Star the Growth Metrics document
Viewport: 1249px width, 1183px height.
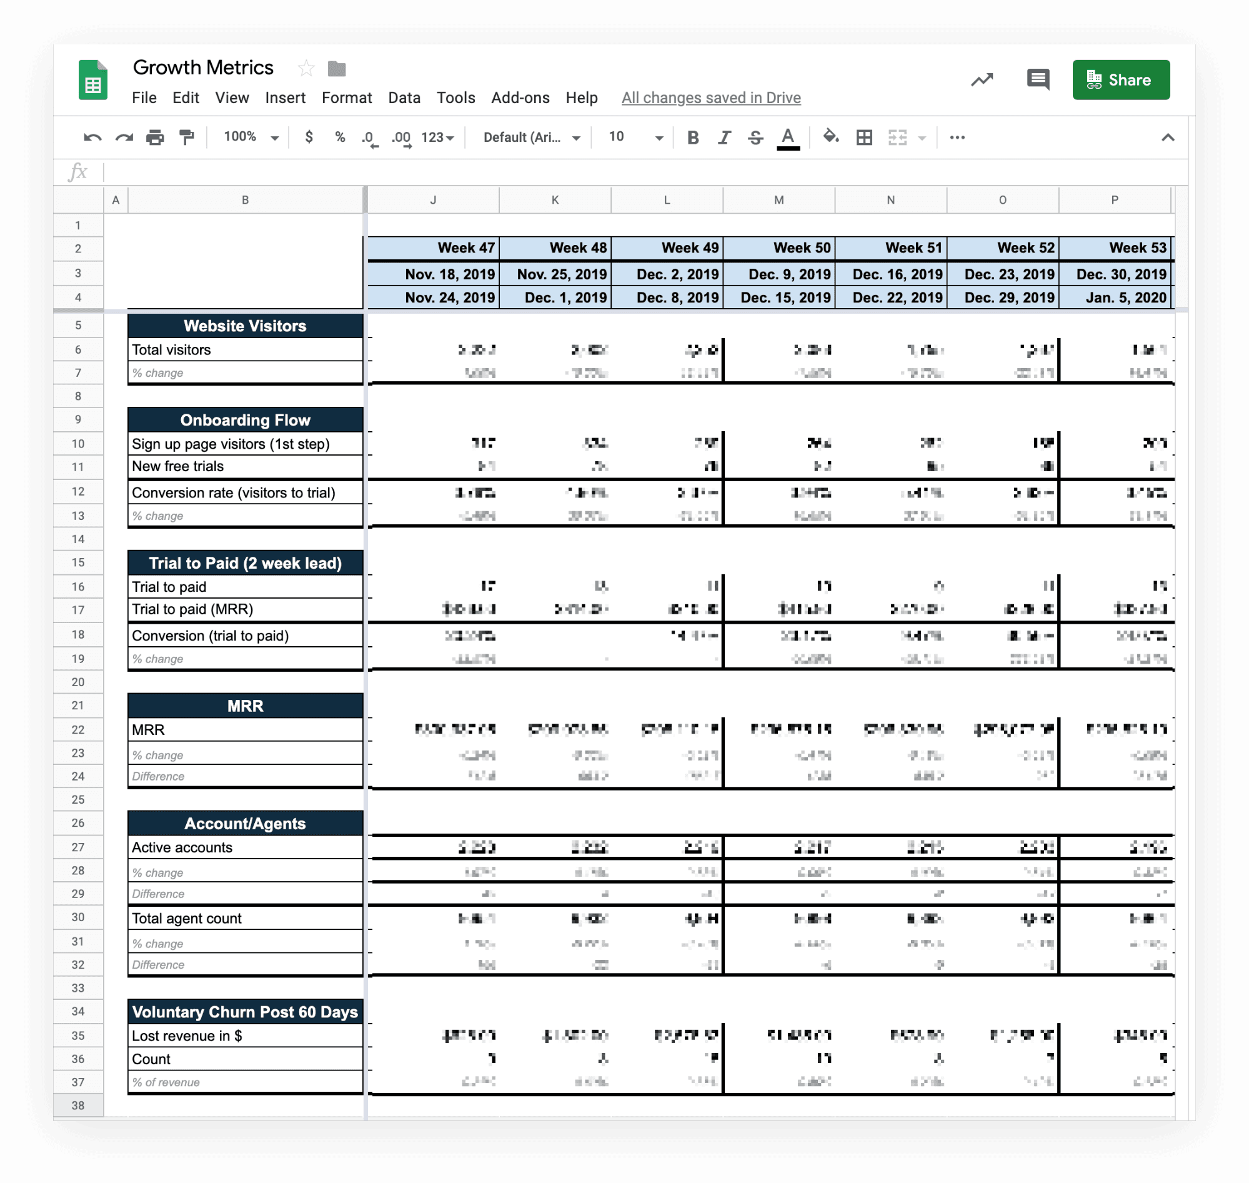pos(306,68)
